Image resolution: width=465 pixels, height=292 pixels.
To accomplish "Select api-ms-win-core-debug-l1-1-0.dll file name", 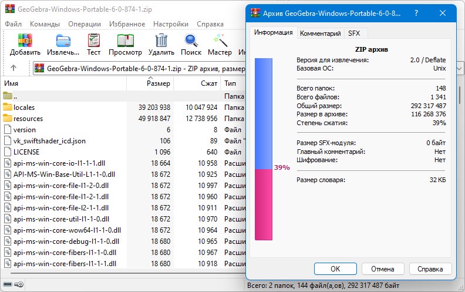I will (66, 241).
